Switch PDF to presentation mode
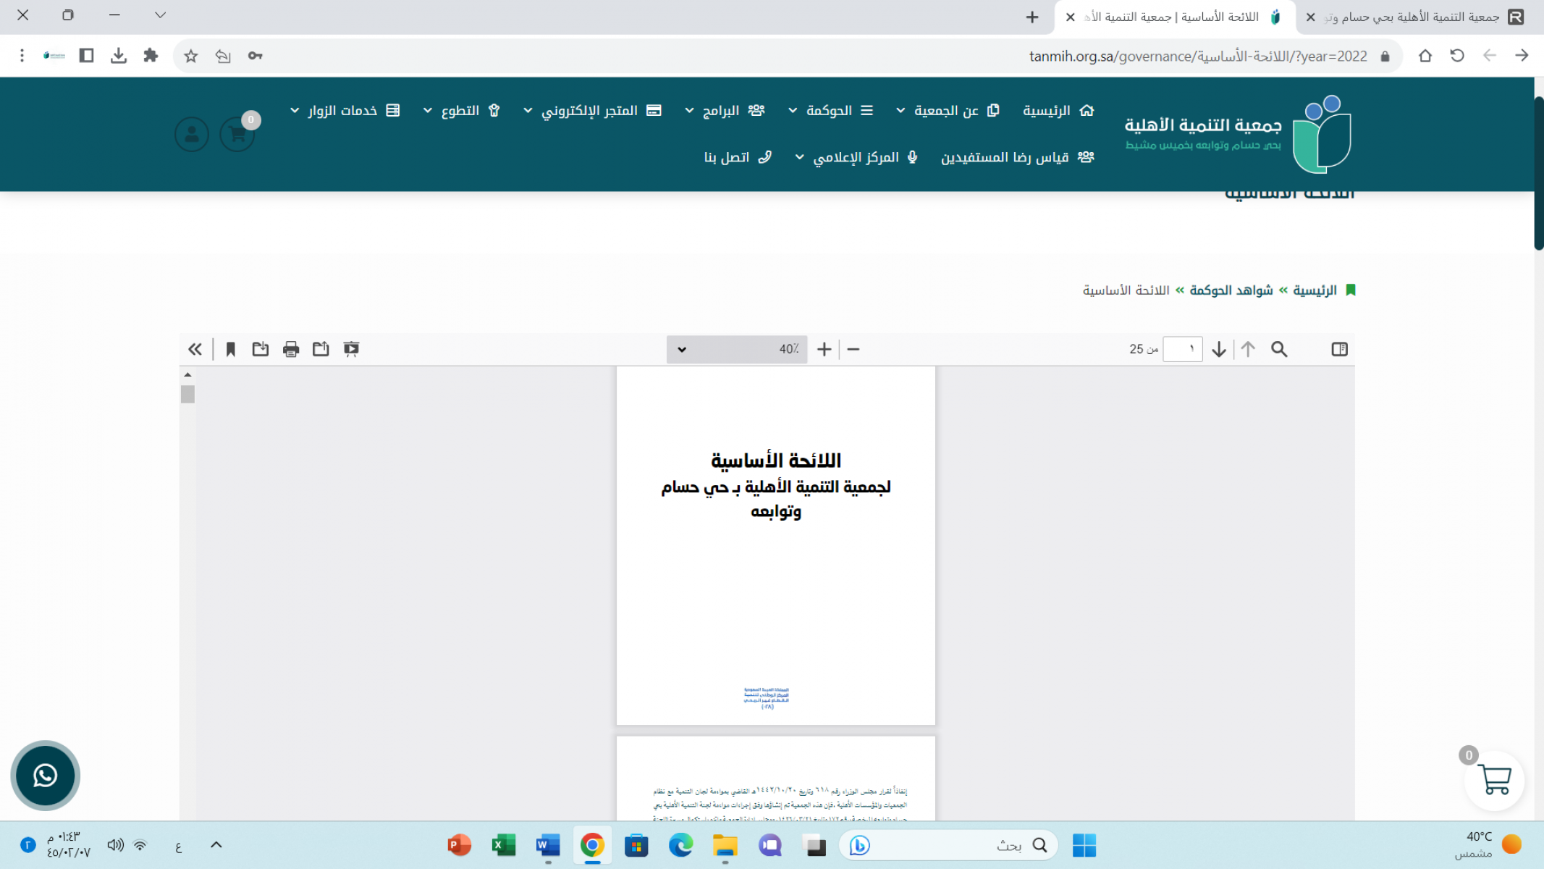The width and height of the screenshot is (1544, 869). pos(351,349)
